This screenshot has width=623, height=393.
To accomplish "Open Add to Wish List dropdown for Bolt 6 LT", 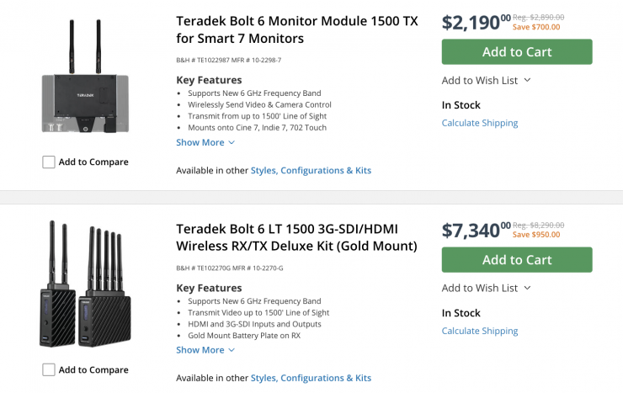I will [x=486, y=288].
